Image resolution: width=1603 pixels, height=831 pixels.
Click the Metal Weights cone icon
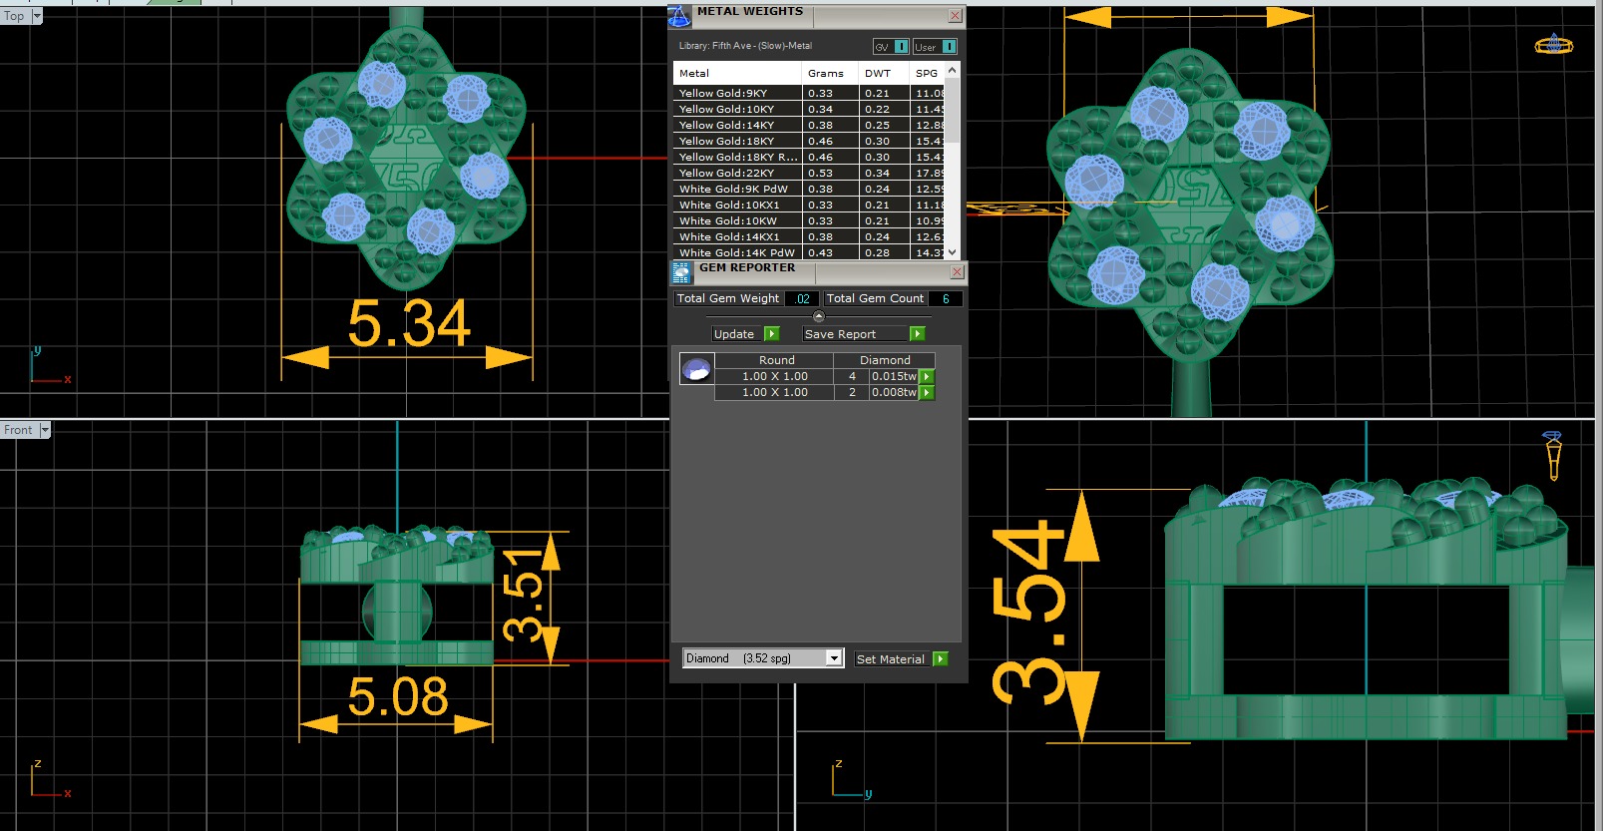(x=679, y=16)
